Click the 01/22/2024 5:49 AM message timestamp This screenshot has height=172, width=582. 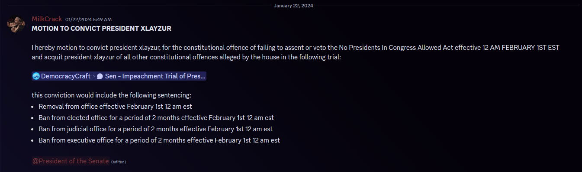point(88,19)
